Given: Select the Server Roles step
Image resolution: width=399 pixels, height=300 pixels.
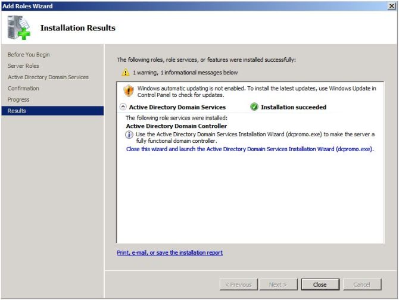Looking at the screenshot, I should 23,66.
